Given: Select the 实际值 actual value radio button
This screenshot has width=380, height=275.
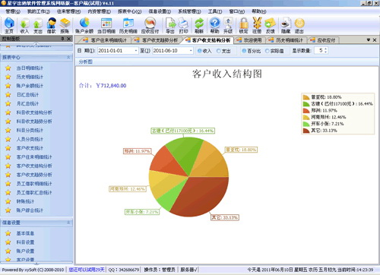Looking at the screenshot, I should point(267,51).
